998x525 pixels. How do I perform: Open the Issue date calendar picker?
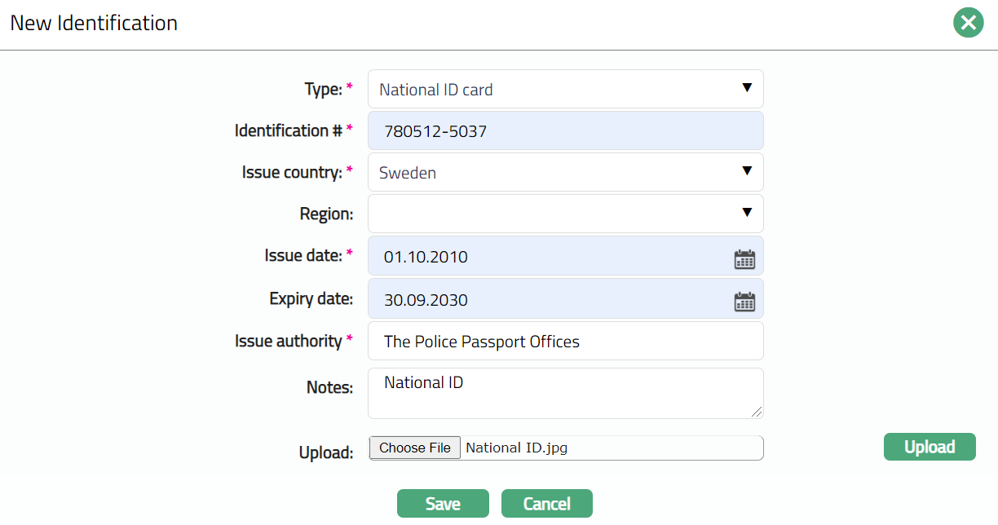pos(744,260)
